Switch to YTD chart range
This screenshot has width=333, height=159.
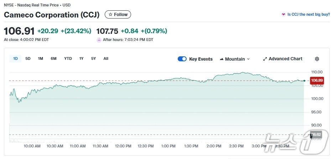coord(68,58)
